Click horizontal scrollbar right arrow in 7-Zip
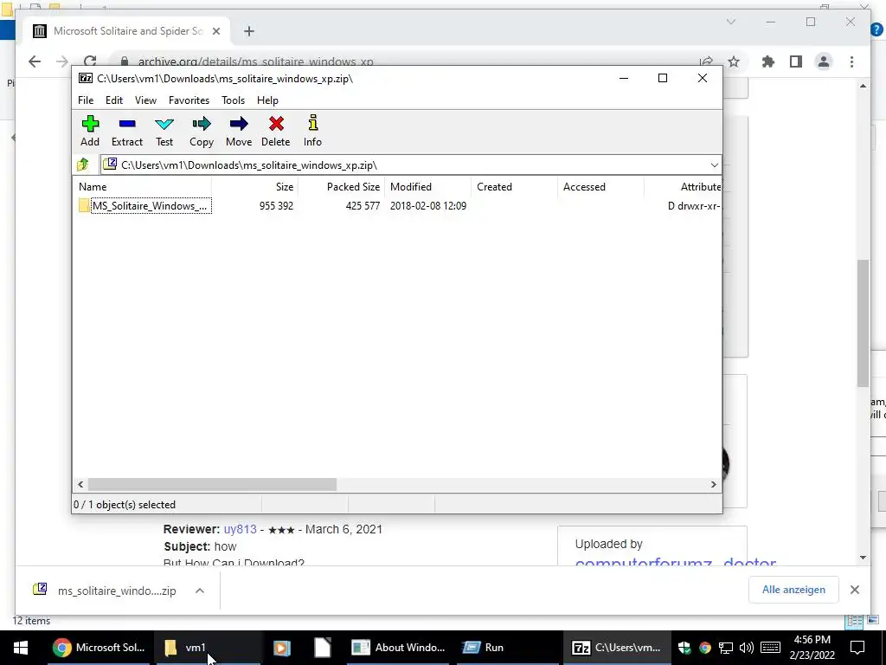 coord(713,485)
